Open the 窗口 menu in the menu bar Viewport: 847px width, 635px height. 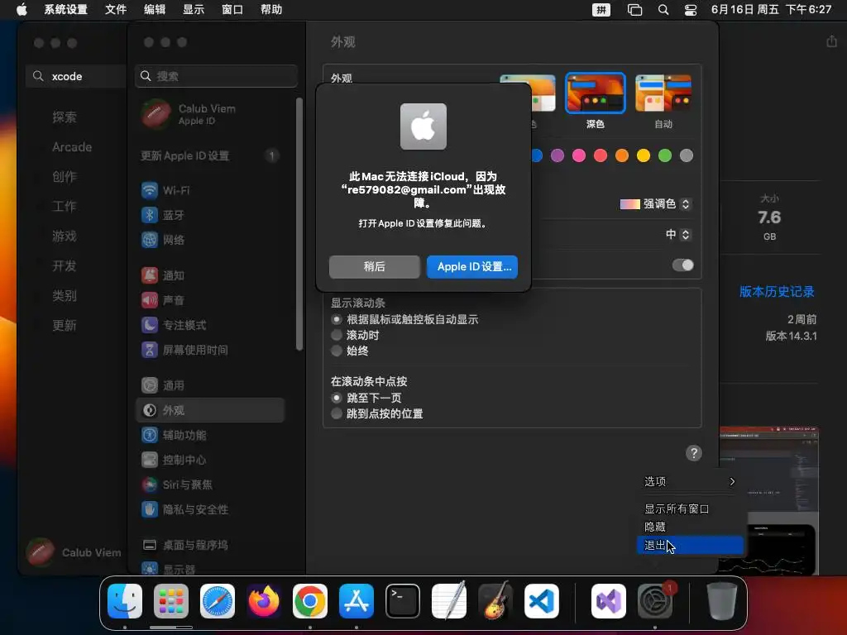[x=232, y=10]
